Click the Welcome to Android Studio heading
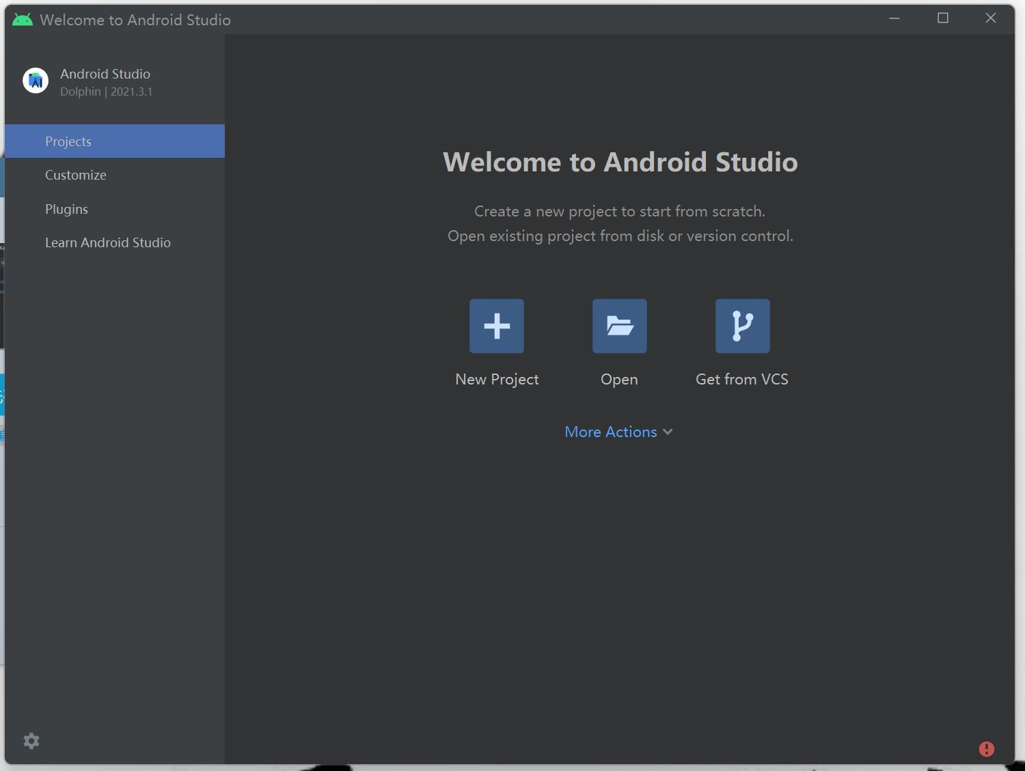The image size is (1025, 771). (620, 162)
